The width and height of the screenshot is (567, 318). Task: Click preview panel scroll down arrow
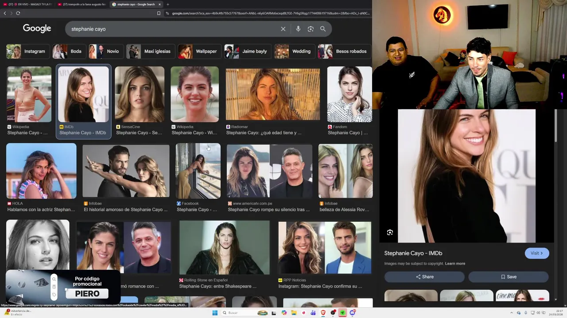(x=556, y=299)
